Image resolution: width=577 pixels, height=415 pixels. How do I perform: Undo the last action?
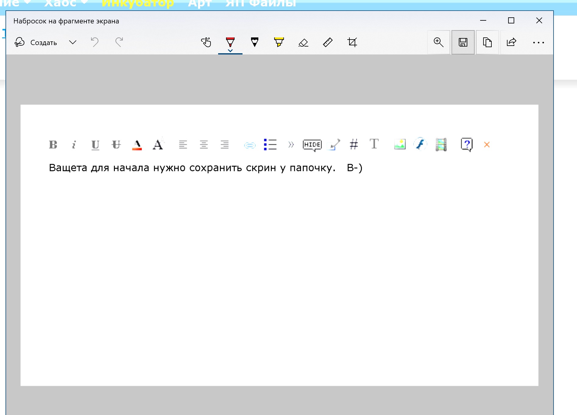point(95,42)
